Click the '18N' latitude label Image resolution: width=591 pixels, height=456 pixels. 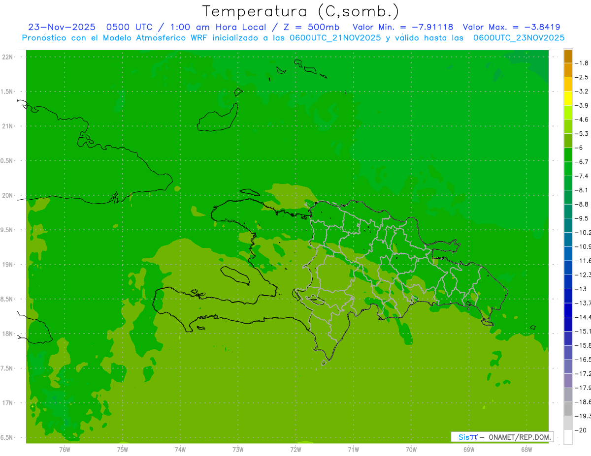8,334
